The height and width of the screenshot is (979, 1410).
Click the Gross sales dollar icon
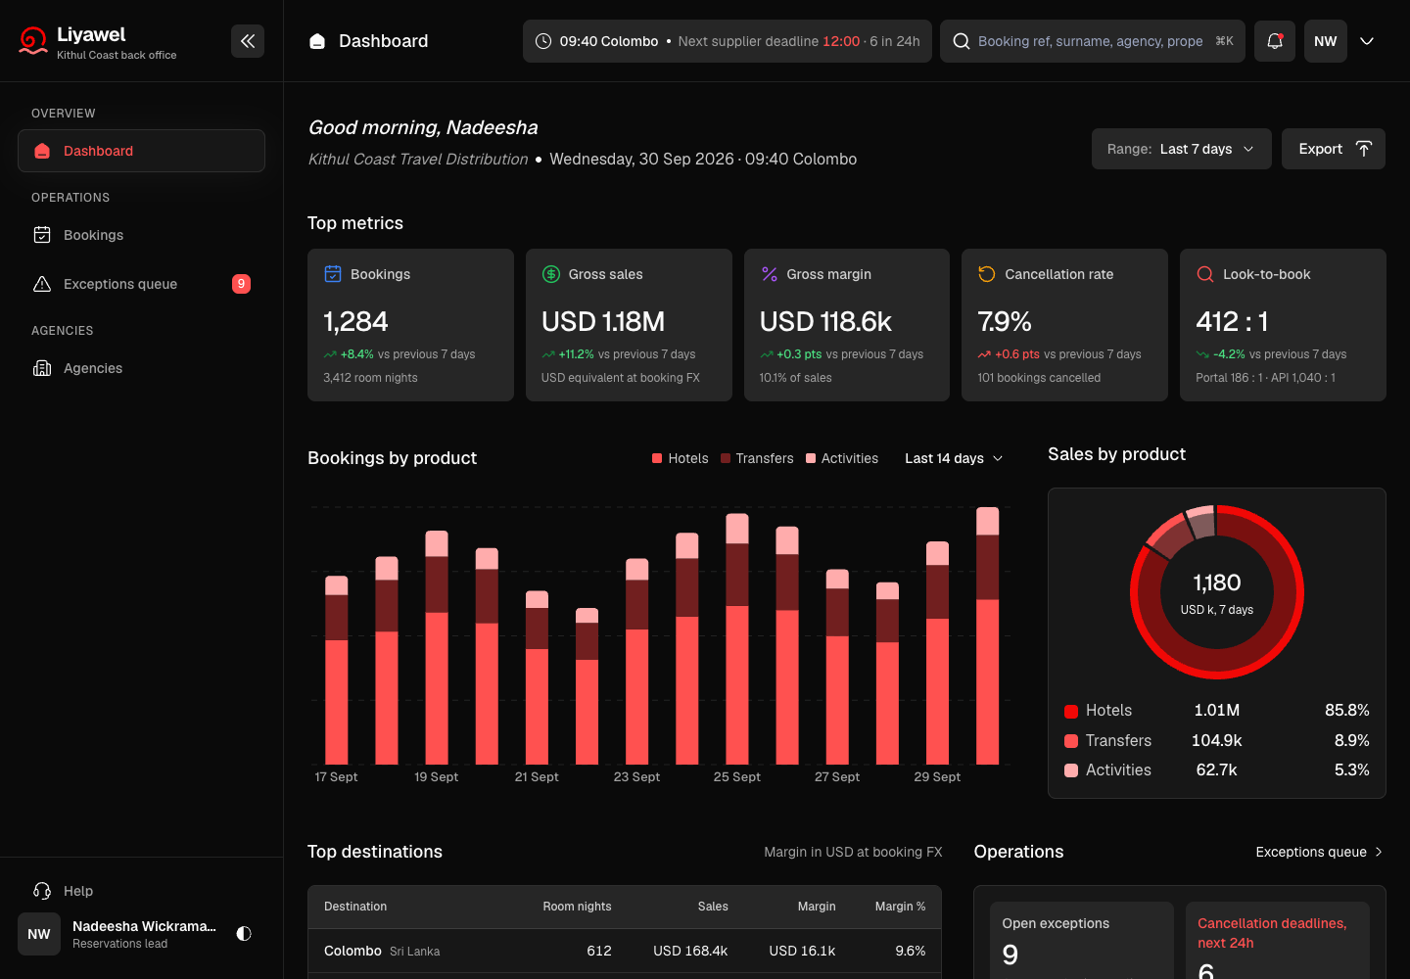click(x=551, y=274)
